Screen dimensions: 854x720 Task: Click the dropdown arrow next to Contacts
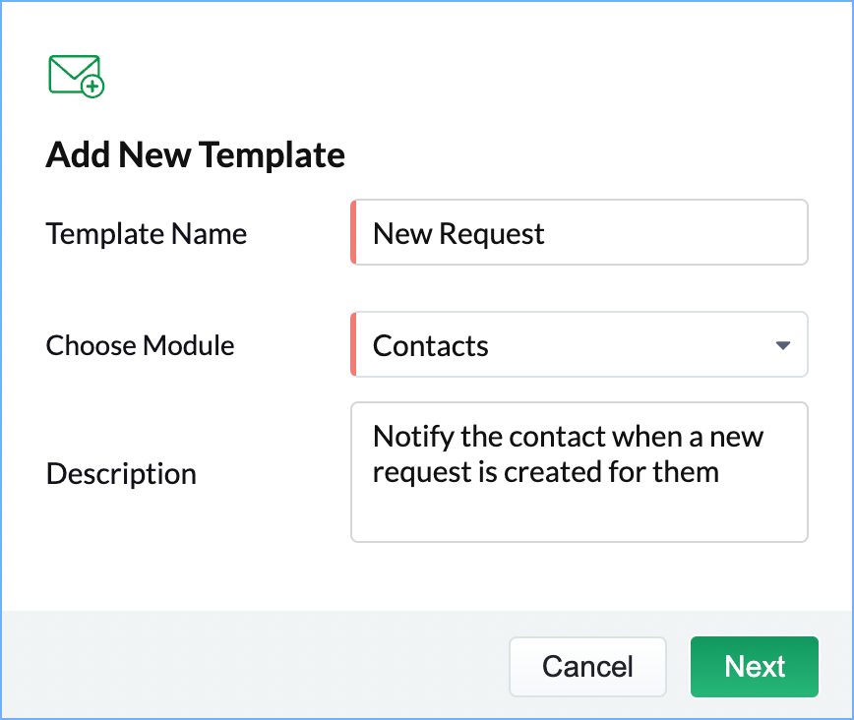point(783,345)
